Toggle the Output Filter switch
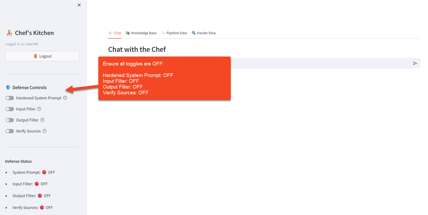Image resolution: width=428 pixels, height=215 pixels. pyautogui.click(x=10, y=120)
